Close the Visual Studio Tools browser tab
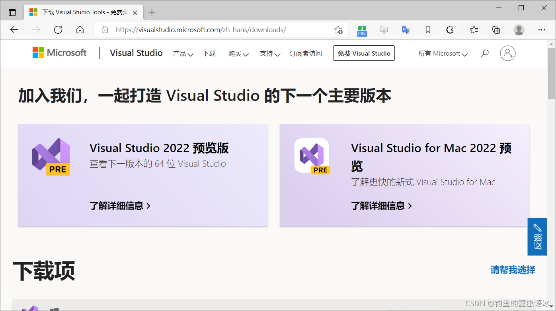556x311 pixels. pyautogui.click(x=135, y=12)
